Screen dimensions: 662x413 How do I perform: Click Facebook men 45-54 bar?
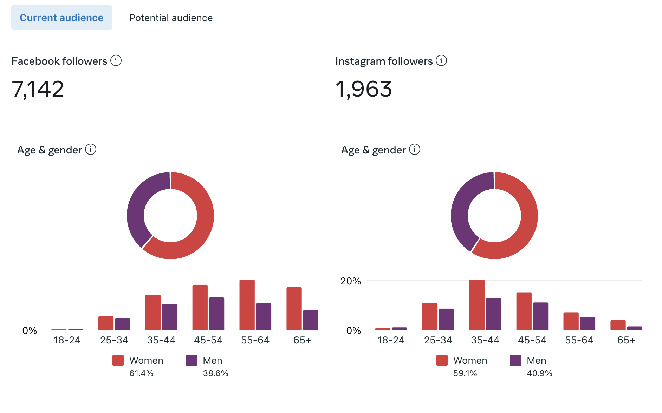pos(216,314)
